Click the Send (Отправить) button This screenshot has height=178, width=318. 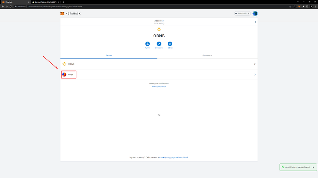pos(159,45)
